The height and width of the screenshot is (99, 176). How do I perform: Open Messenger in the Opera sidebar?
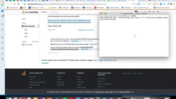click(x=2, y=11)
